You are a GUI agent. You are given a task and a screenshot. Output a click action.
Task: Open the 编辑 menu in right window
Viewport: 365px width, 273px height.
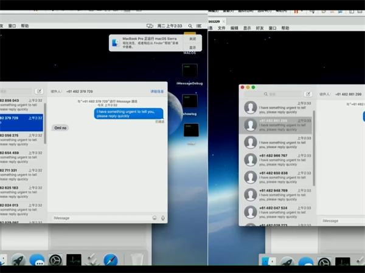(x=234, y=28)
